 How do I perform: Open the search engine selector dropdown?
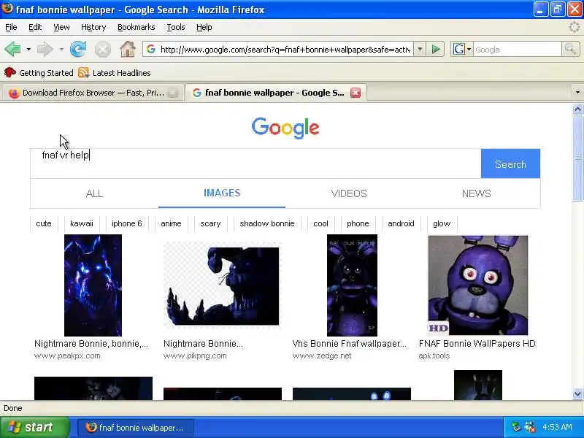(469, 49)
